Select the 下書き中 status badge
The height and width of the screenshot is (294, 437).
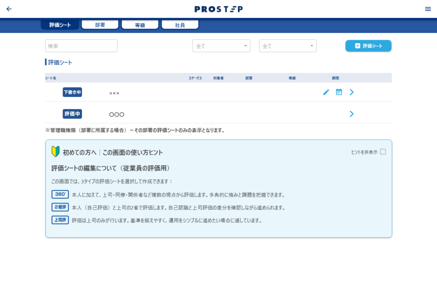(x=72, y=92)
